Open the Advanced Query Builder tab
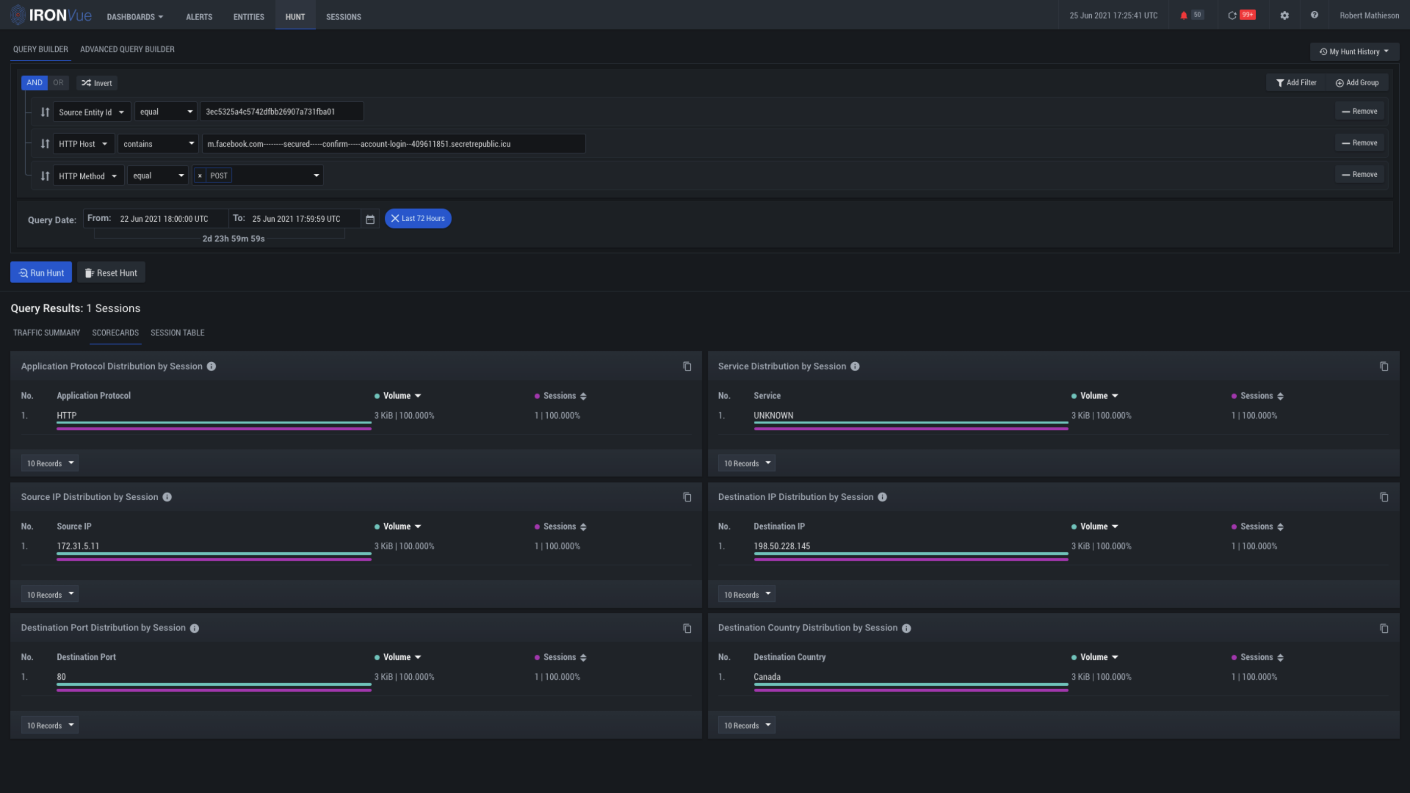1410x793 pixels. point(127,49)
